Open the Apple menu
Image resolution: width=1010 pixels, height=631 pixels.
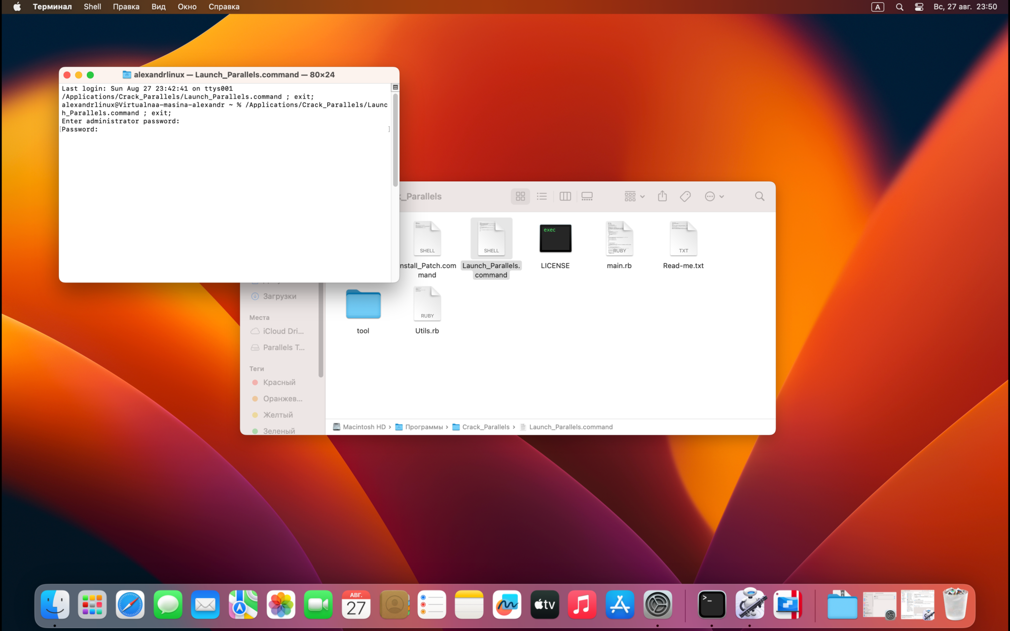click(17, 7)
